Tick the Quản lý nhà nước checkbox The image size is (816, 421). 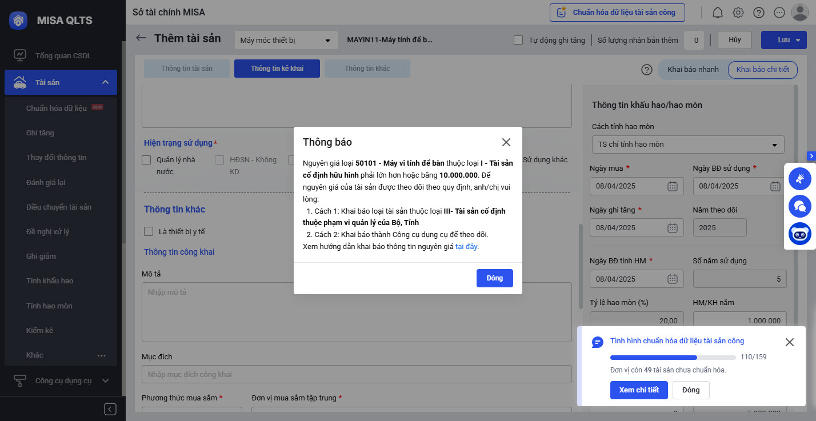click(x=147, y=160)
